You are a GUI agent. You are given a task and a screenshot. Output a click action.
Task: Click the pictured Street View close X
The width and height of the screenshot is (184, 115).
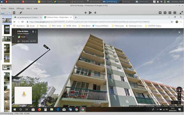point(179,32)
